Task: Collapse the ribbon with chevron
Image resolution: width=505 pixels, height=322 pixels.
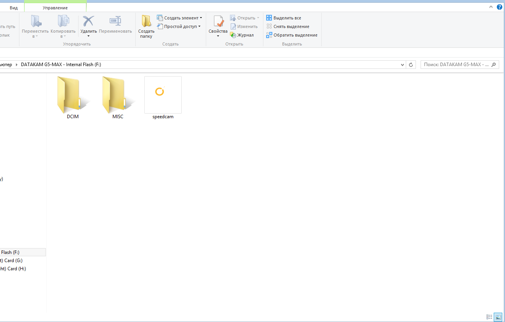Action: pyautogui.click(x=491, y=7)
